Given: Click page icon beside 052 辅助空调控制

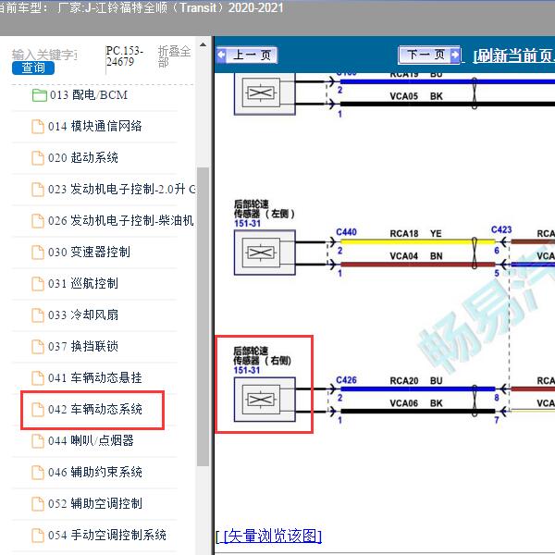Looking at the screenshot, I should [38, 505].
